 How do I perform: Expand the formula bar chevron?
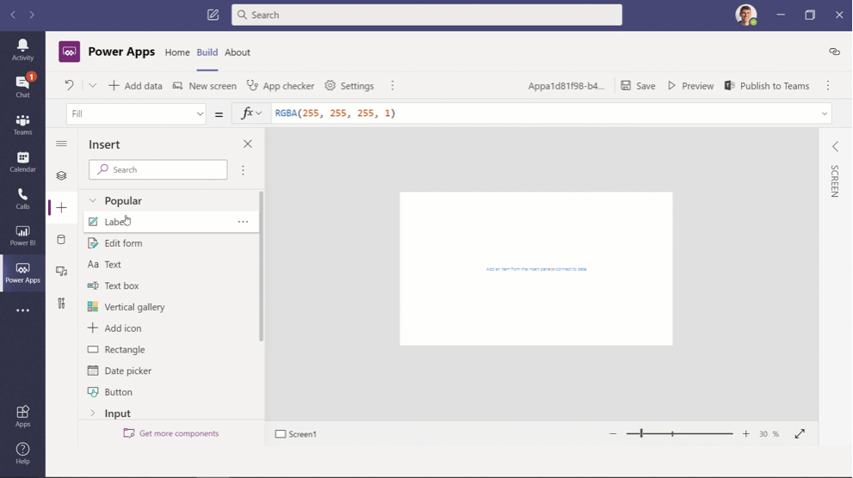tap(824, 113)
